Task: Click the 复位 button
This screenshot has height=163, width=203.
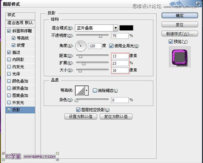Action: pos(180,25)
